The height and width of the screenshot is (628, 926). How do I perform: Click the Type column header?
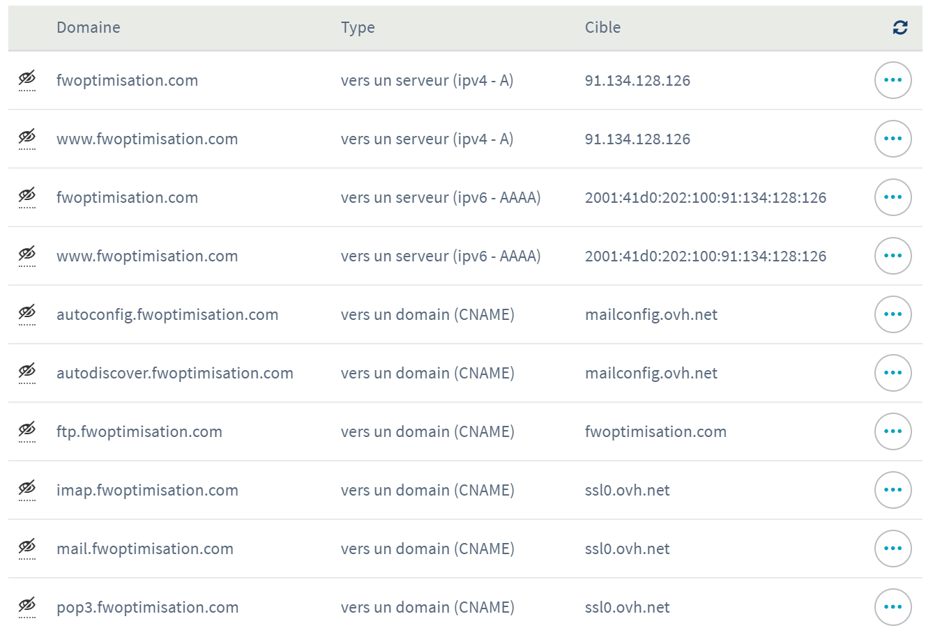coord(358,28)
